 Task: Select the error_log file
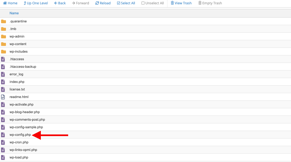pos(17,74)
